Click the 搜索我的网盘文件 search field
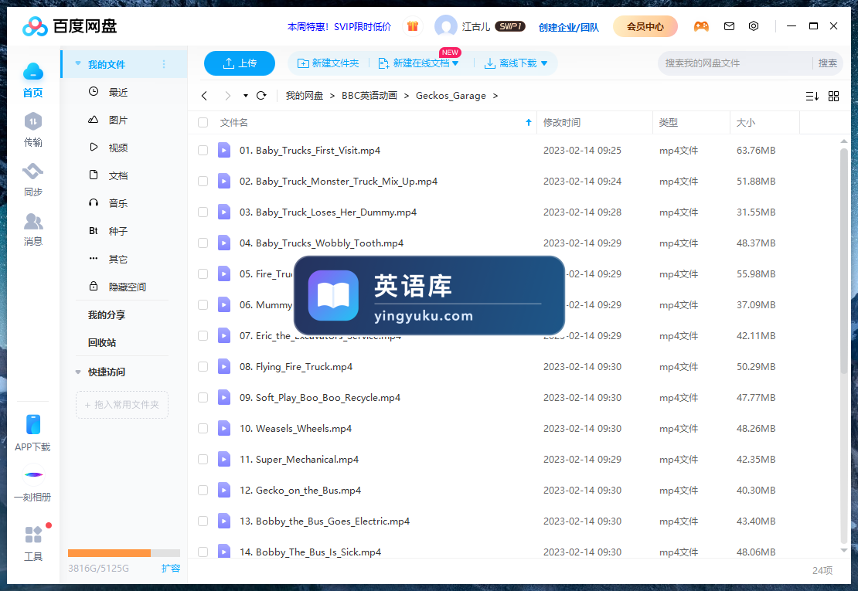Screen dimensions: 858x591 click(736, 63)
